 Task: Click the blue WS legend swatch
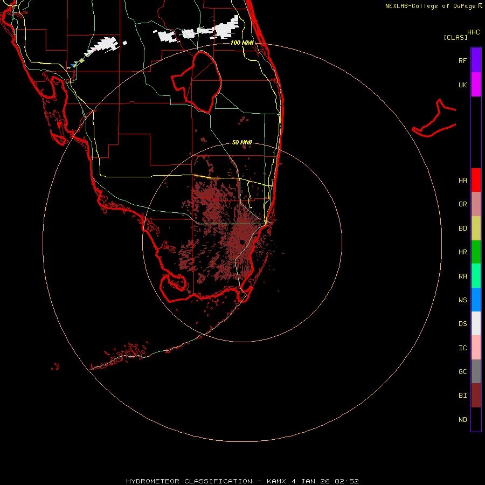pos(476,300)
